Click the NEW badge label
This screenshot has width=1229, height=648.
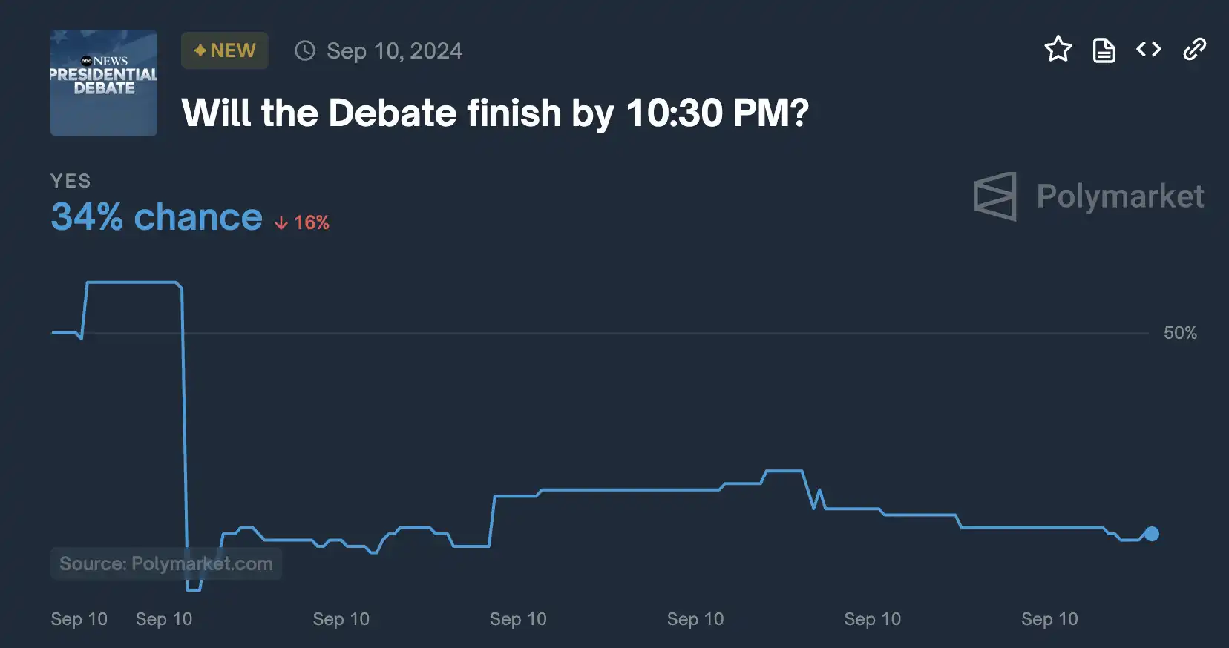click(232, 50)
